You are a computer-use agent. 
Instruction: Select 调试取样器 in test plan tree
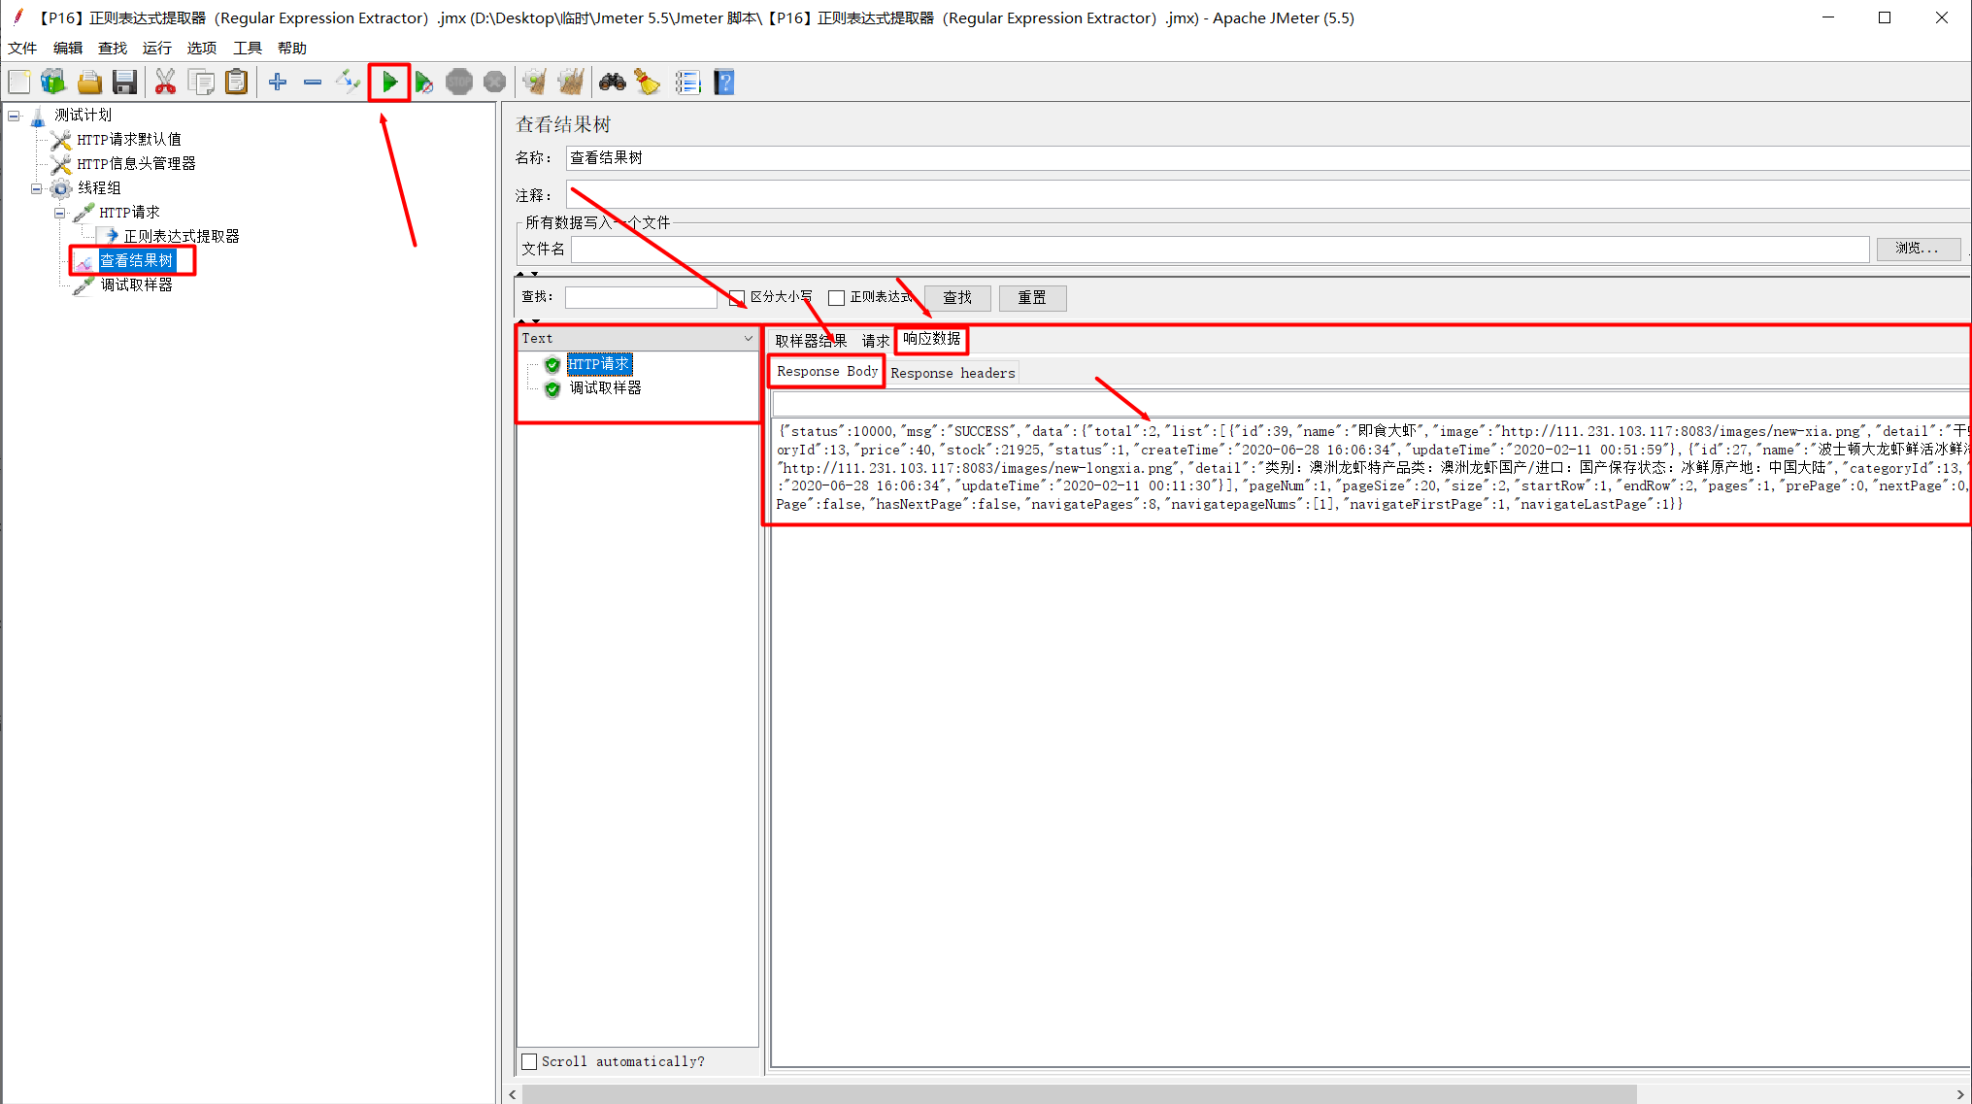point(137,285)
